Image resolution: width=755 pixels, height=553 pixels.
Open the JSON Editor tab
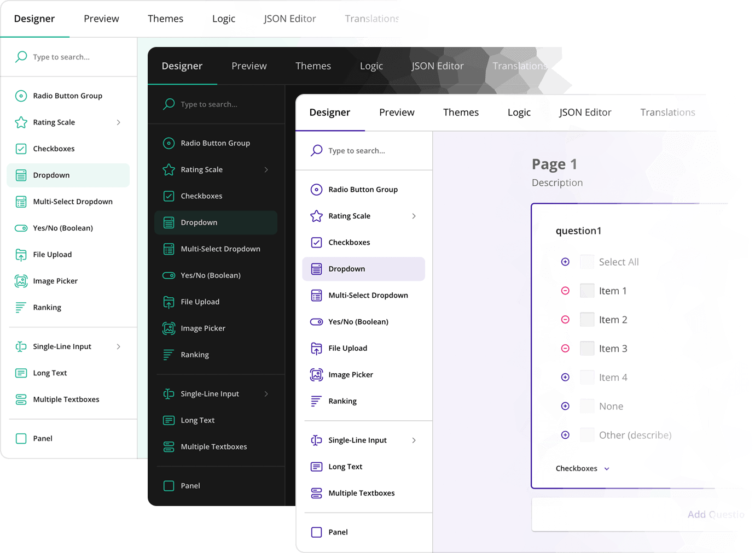point(585,112)
